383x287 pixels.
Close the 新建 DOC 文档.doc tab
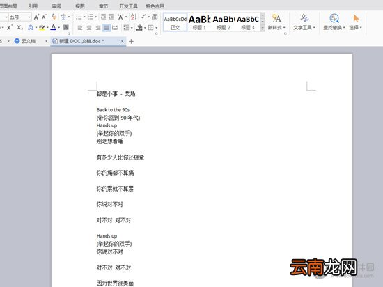pos(122,41)
